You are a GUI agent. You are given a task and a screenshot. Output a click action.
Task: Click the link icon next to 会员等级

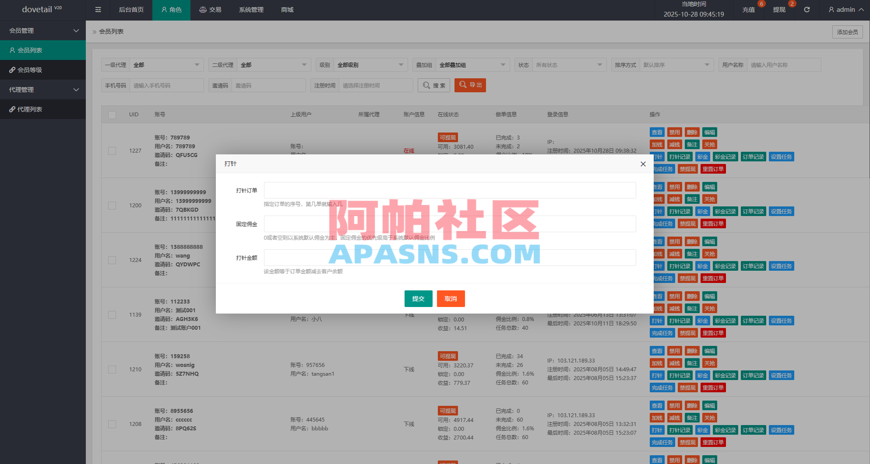pos(12,70)
